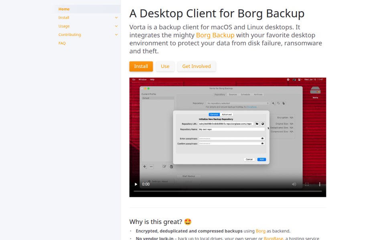The width and height of the screenshot is (385, 240).
Task: Click the Get Involved button
Action: point(197,66)
